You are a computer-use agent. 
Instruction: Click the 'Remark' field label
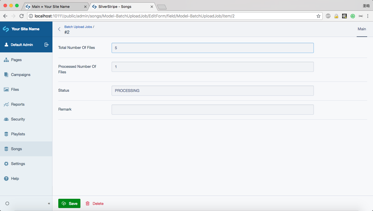[x=65, y=109]
